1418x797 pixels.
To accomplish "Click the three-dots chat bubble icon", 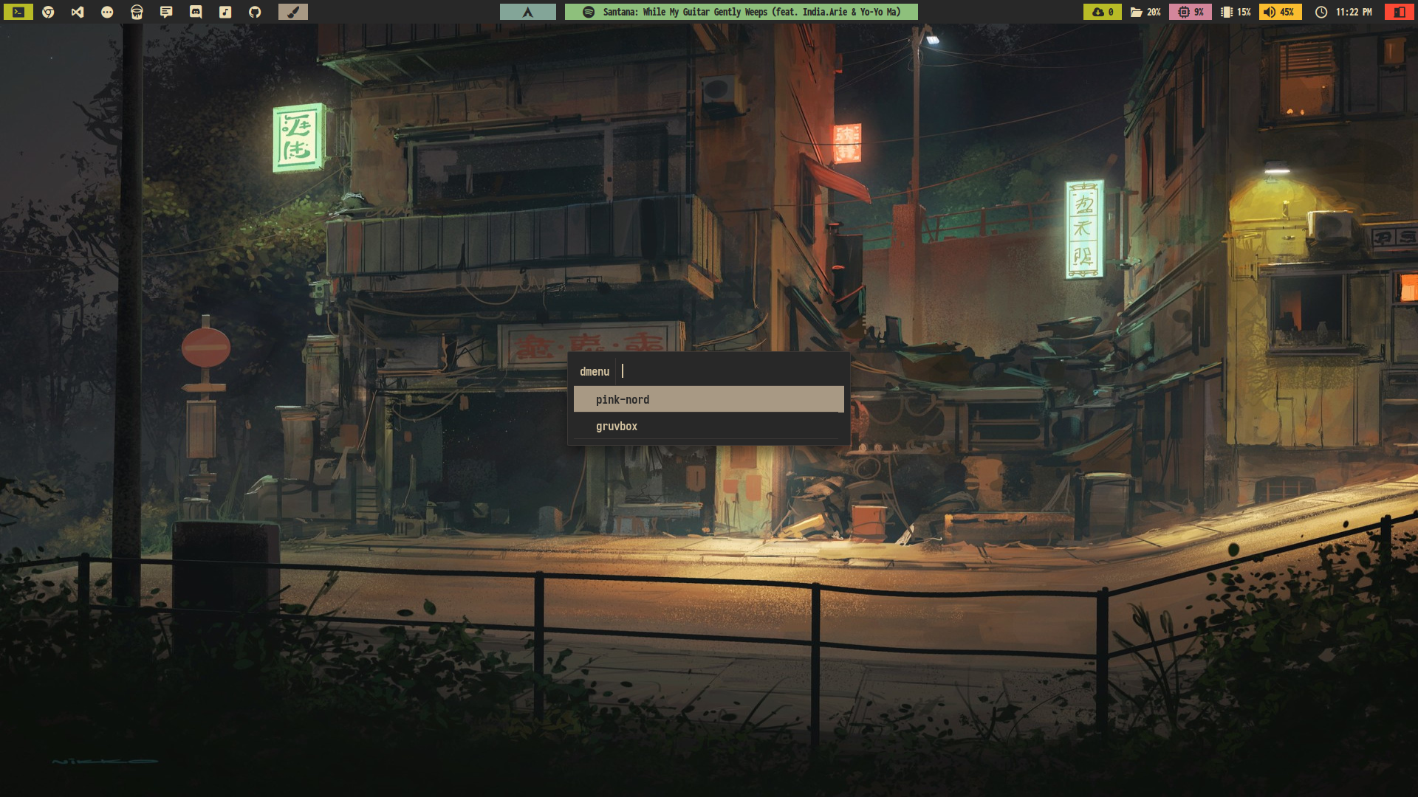I will [x=107, y=12].
